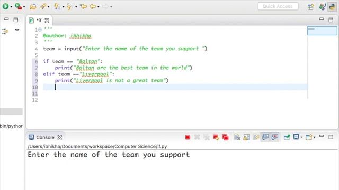Collapse the docstring fold at line 1
The width and height of the screenshot is (339, 190).
click(x=40, y=30)
